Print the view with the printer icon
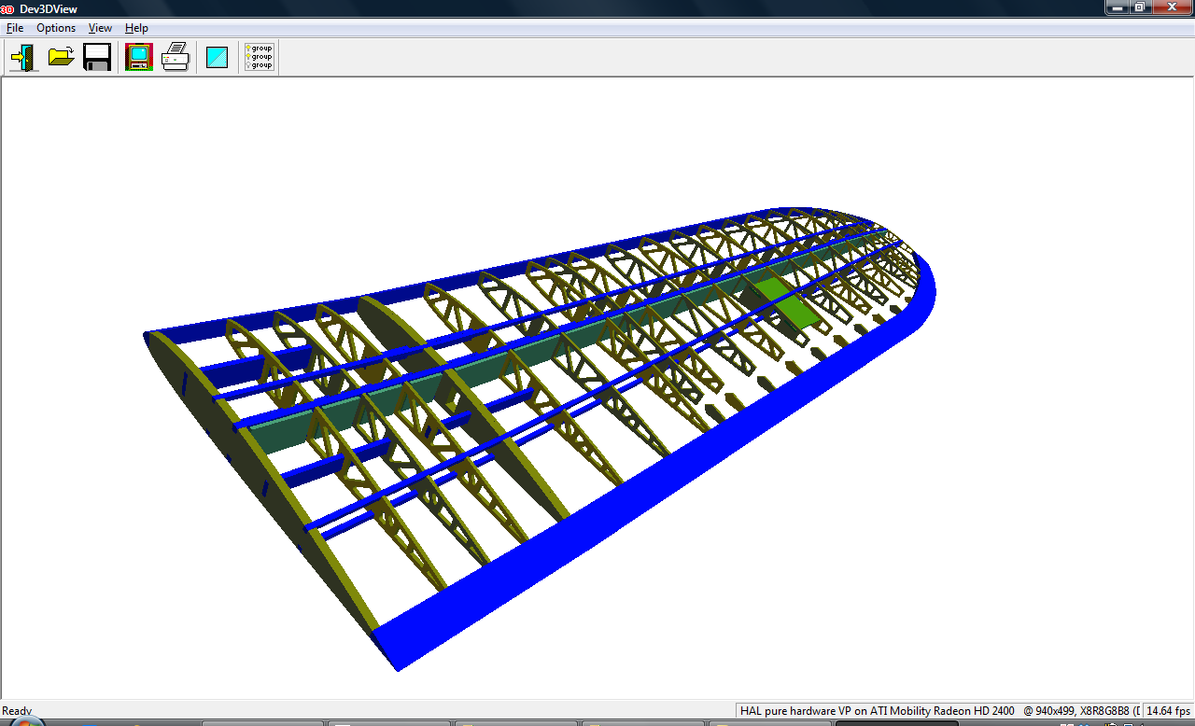Viewport: 1195px width, 726px height. pos(176,57)
